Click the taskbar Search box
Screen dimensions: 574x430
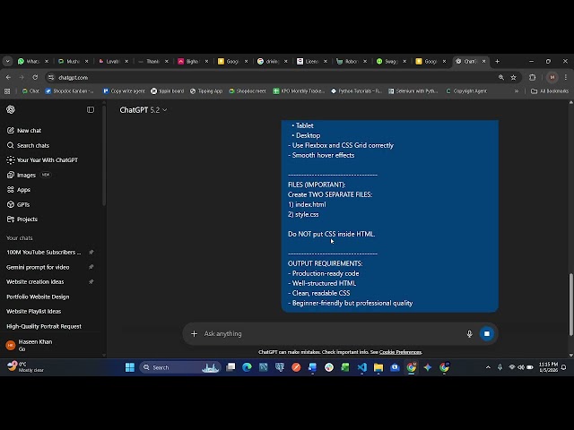click(180, 367)
